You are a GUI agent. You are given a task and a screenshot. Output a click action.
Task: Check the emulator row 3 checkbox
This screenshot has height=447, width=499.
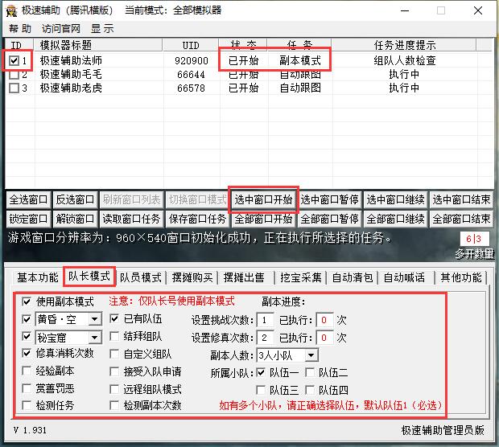pyautogui.click(x=14, y=88)
